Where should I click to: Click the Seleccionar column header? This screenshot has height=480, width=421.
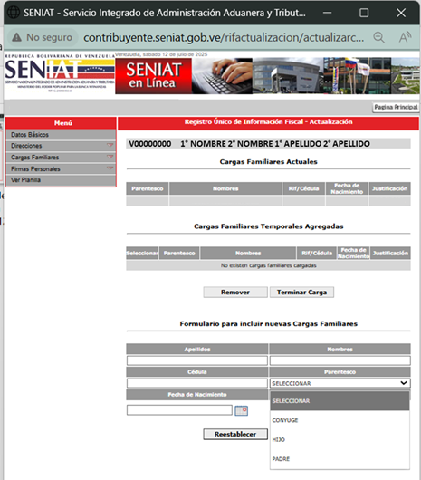[x=142, y=254]
